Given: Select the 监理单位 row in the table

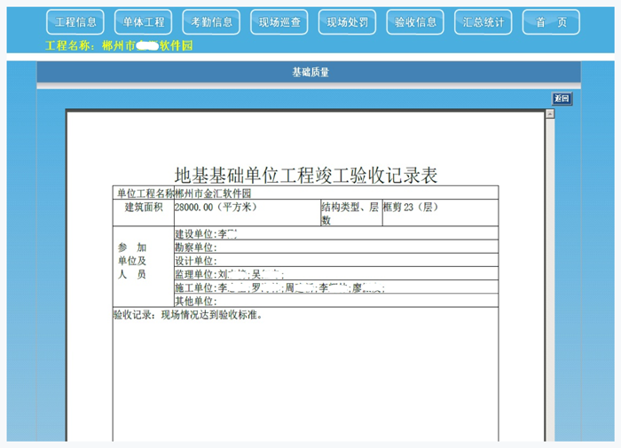Looking at the screenshot, I should point(335,275).
